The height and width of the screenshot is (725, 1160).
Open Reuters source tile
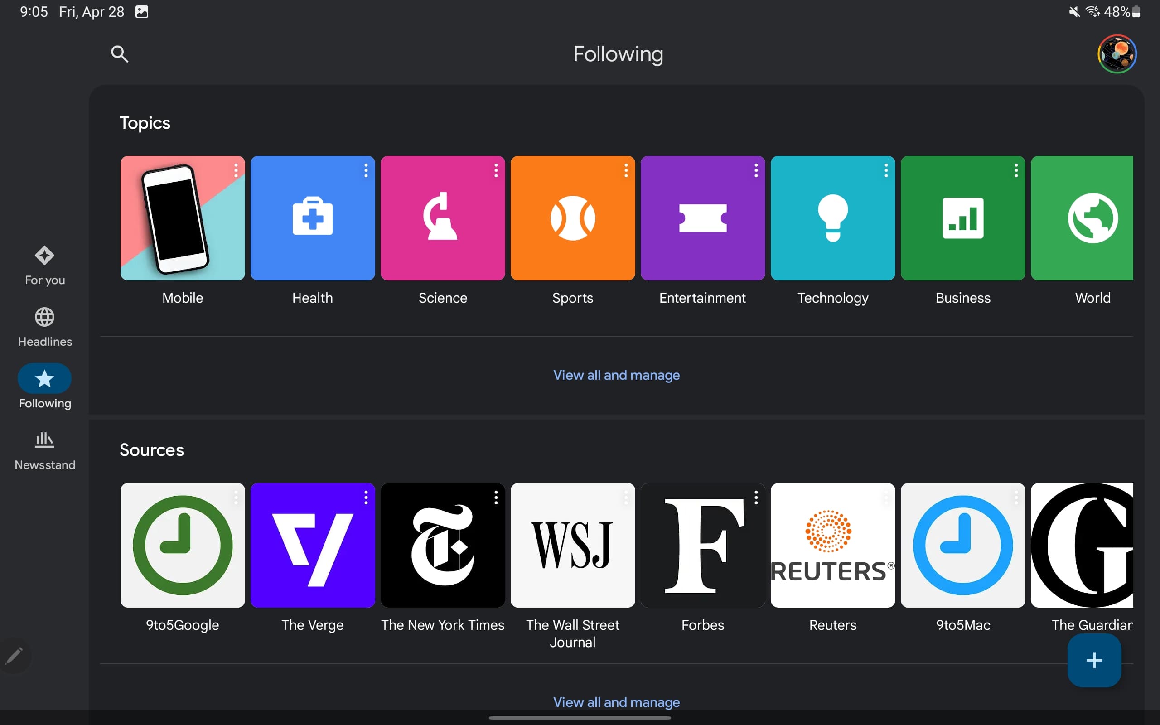pyautogui.click(x=832, y=545)
